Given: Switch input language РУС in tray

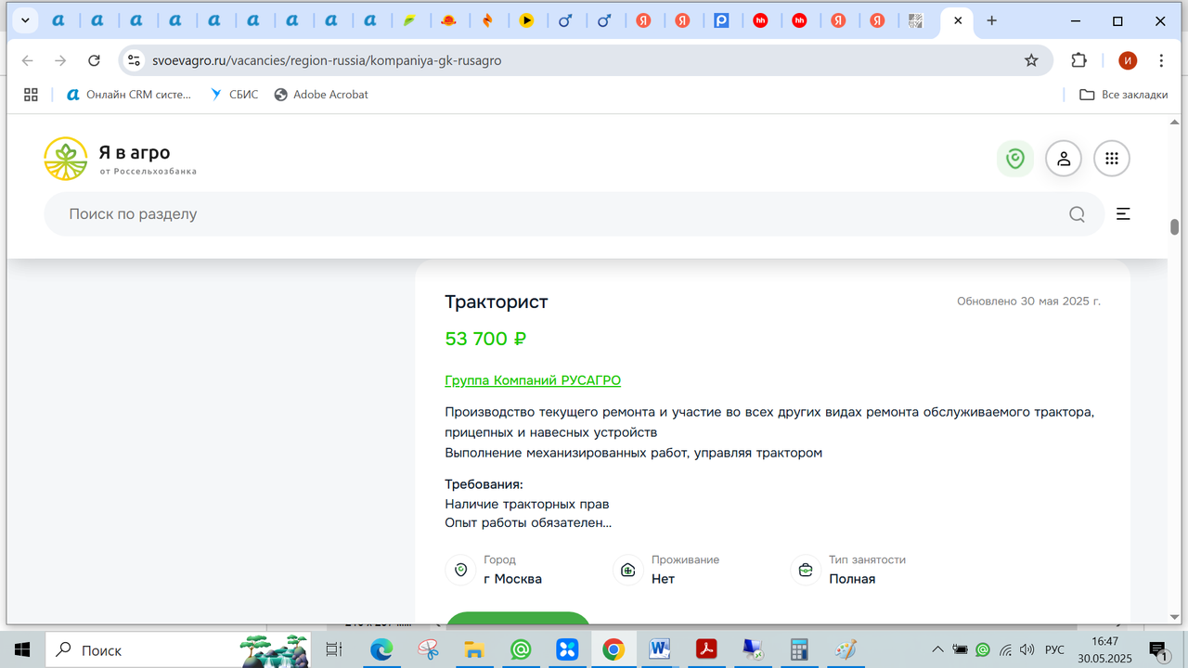Looking at the screenshot, I should (1055, 649).
